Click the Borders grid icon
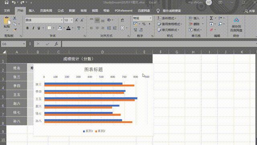Viewport: 257px width, 145px height. (49, 28)
